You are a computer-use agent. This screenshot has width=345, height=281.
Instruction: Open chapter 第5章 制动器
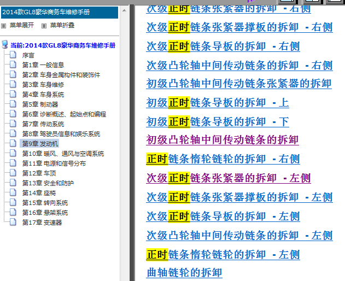[40, 104]
